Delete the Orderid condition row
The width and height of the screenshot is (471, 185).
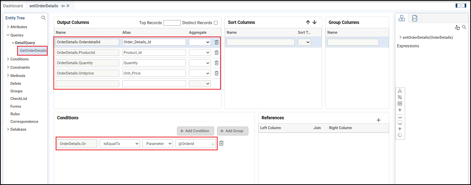(x=221, y=143)
